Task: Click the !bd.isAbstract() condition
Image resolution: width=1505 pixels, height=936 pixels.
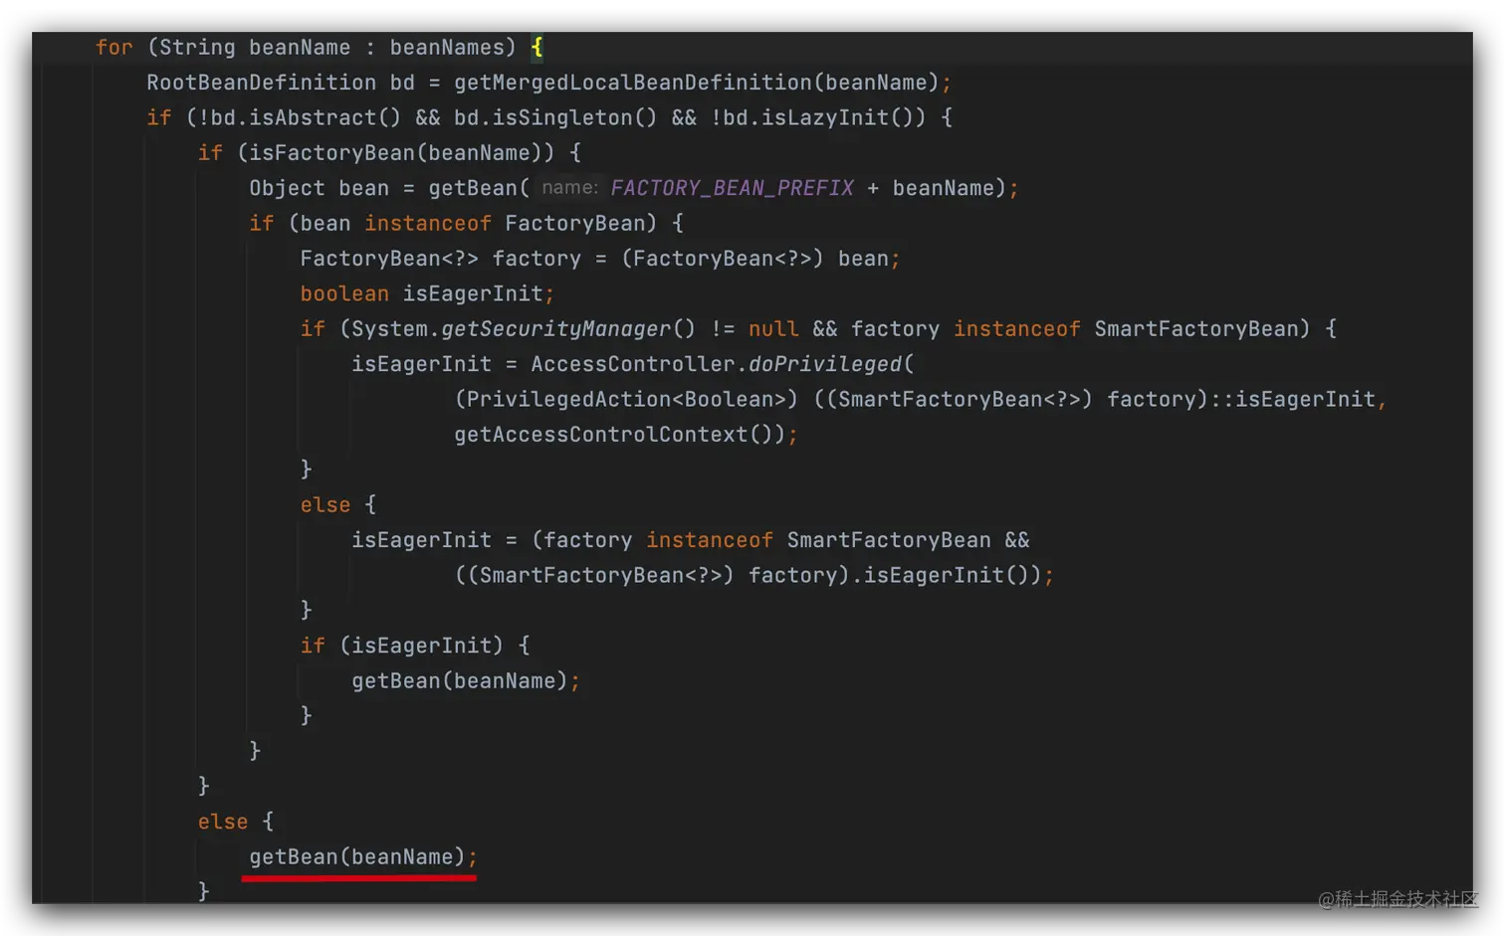Action: coord(300,117)
